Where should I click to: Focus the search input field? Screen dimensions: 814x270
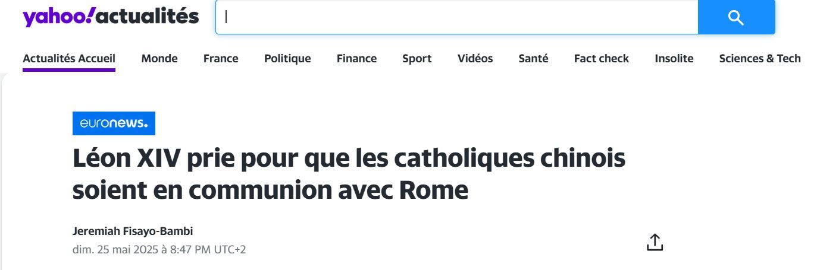pyautogui.click(x=457, y=17)
